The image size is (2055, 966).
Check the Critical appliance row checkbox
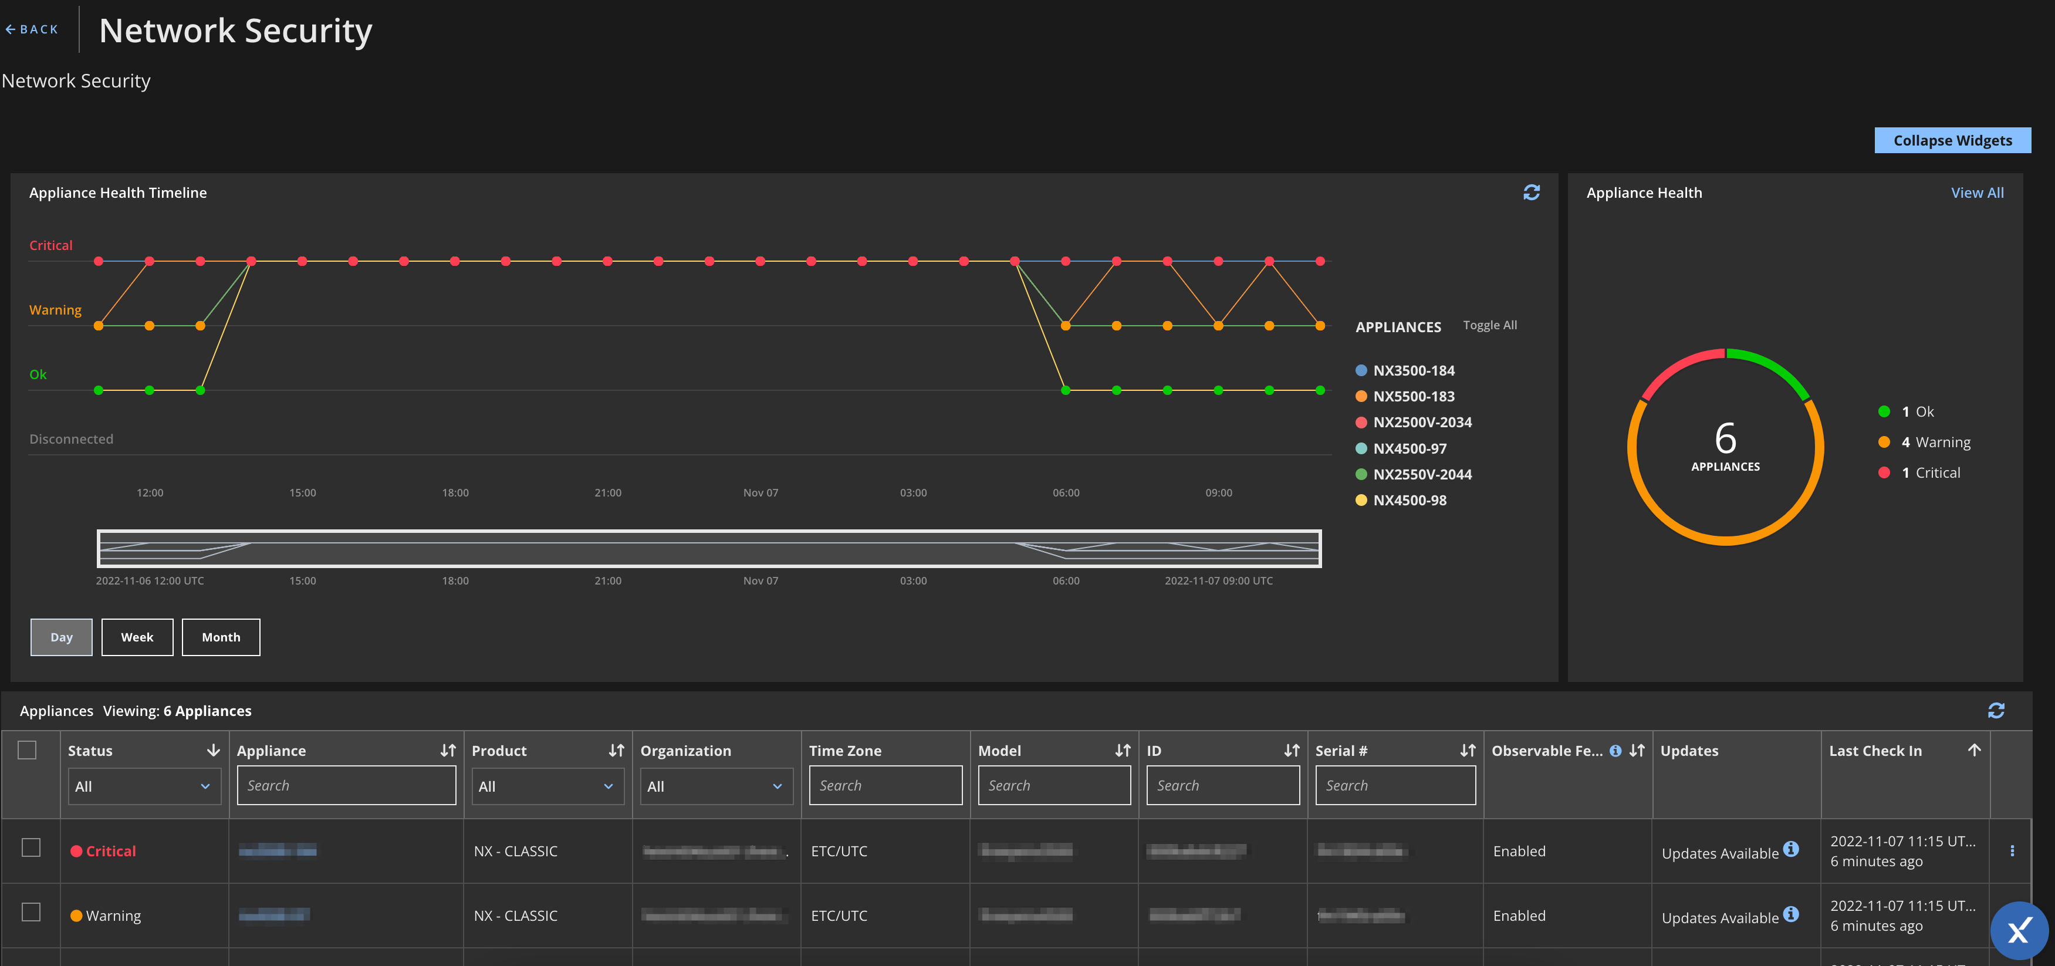point(31,847)
